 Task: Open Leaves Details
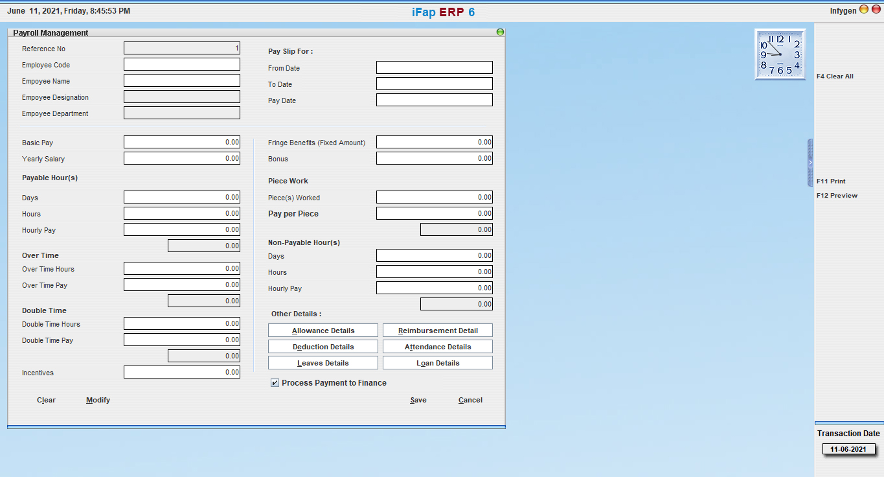pyautogui.click(x=323, y=363)
